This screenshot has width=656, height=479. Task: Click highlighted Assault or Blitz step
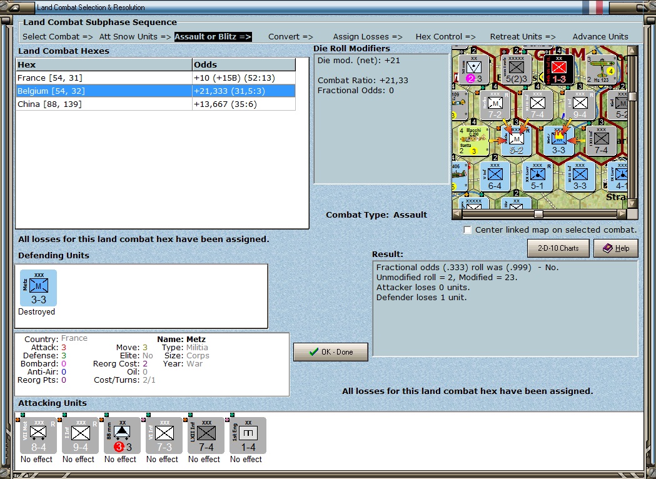point(213,37)
